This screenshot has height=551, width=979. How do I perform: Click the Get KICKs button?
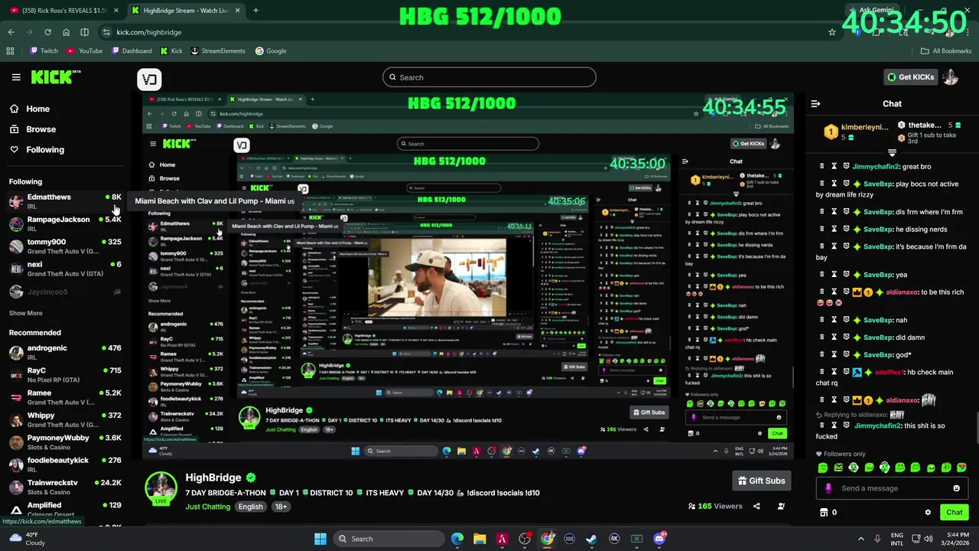[x=909, y=77]
